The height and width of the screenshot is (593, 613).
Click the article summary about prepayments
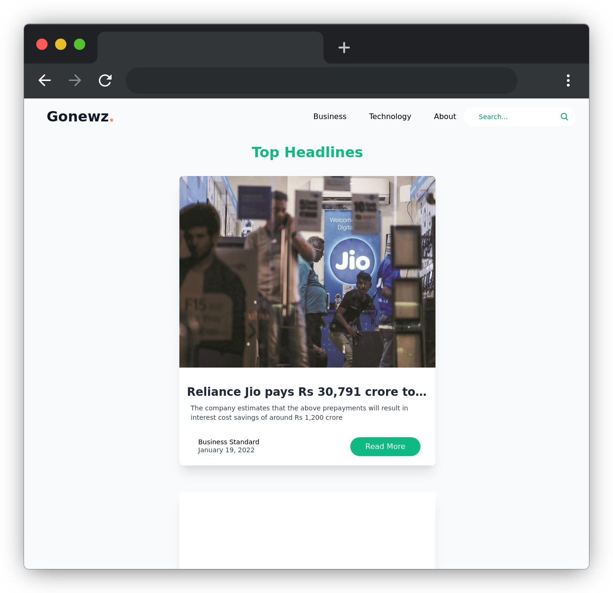click(x=299, y=413)
